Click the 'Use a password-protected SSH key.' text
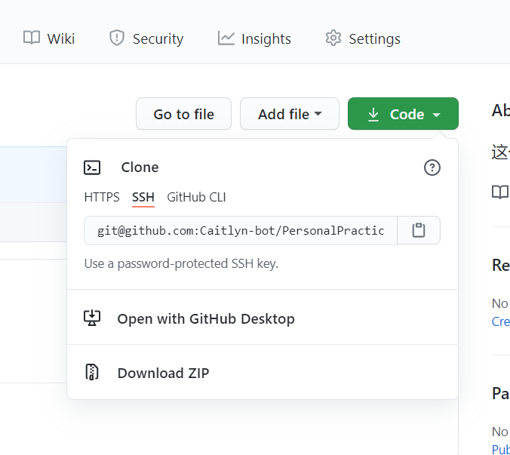Screen dimensions: 510x455 tap(181, 263)
